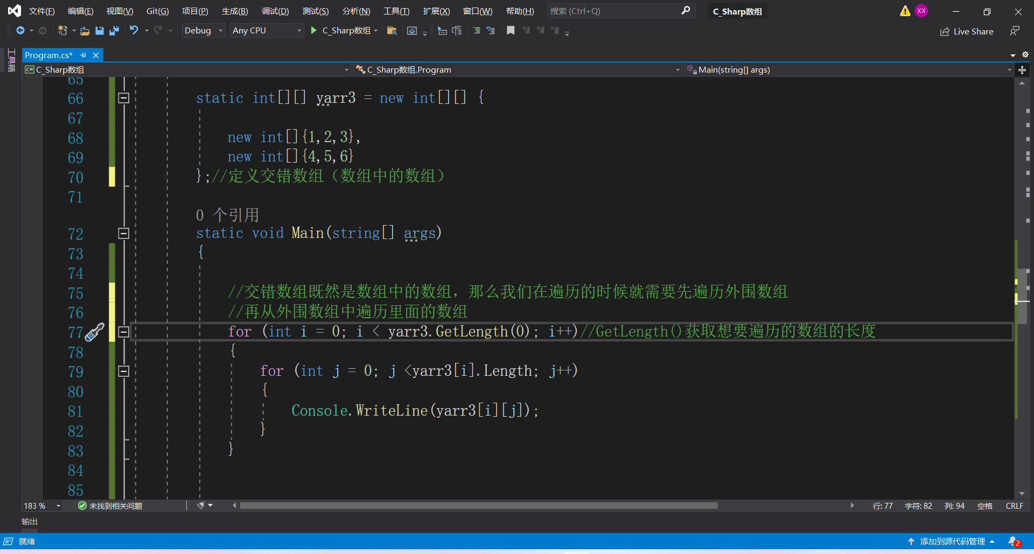Click the search magnifier icon
The image size is (1034, 554).
(x=686, y=11)
